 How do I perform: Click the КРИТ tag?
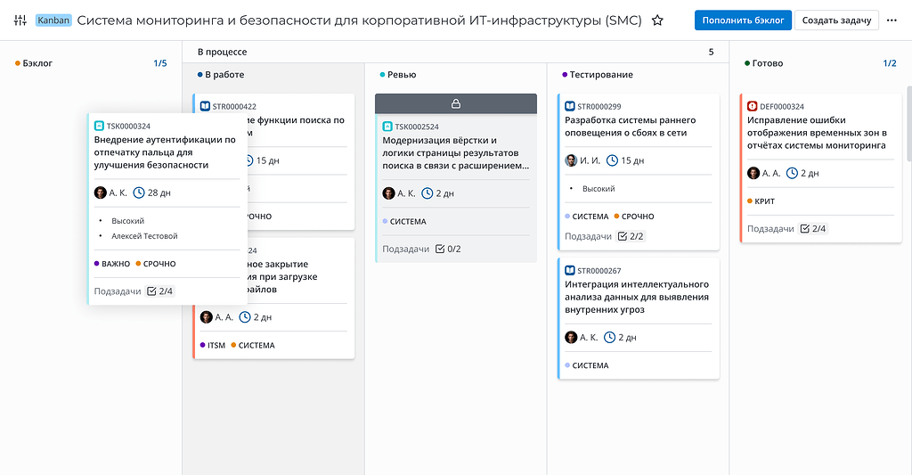761,201
